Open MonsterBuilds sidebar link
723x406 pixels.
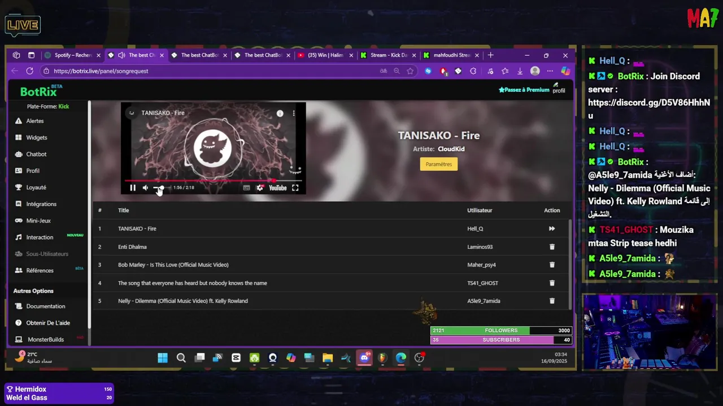45,339
